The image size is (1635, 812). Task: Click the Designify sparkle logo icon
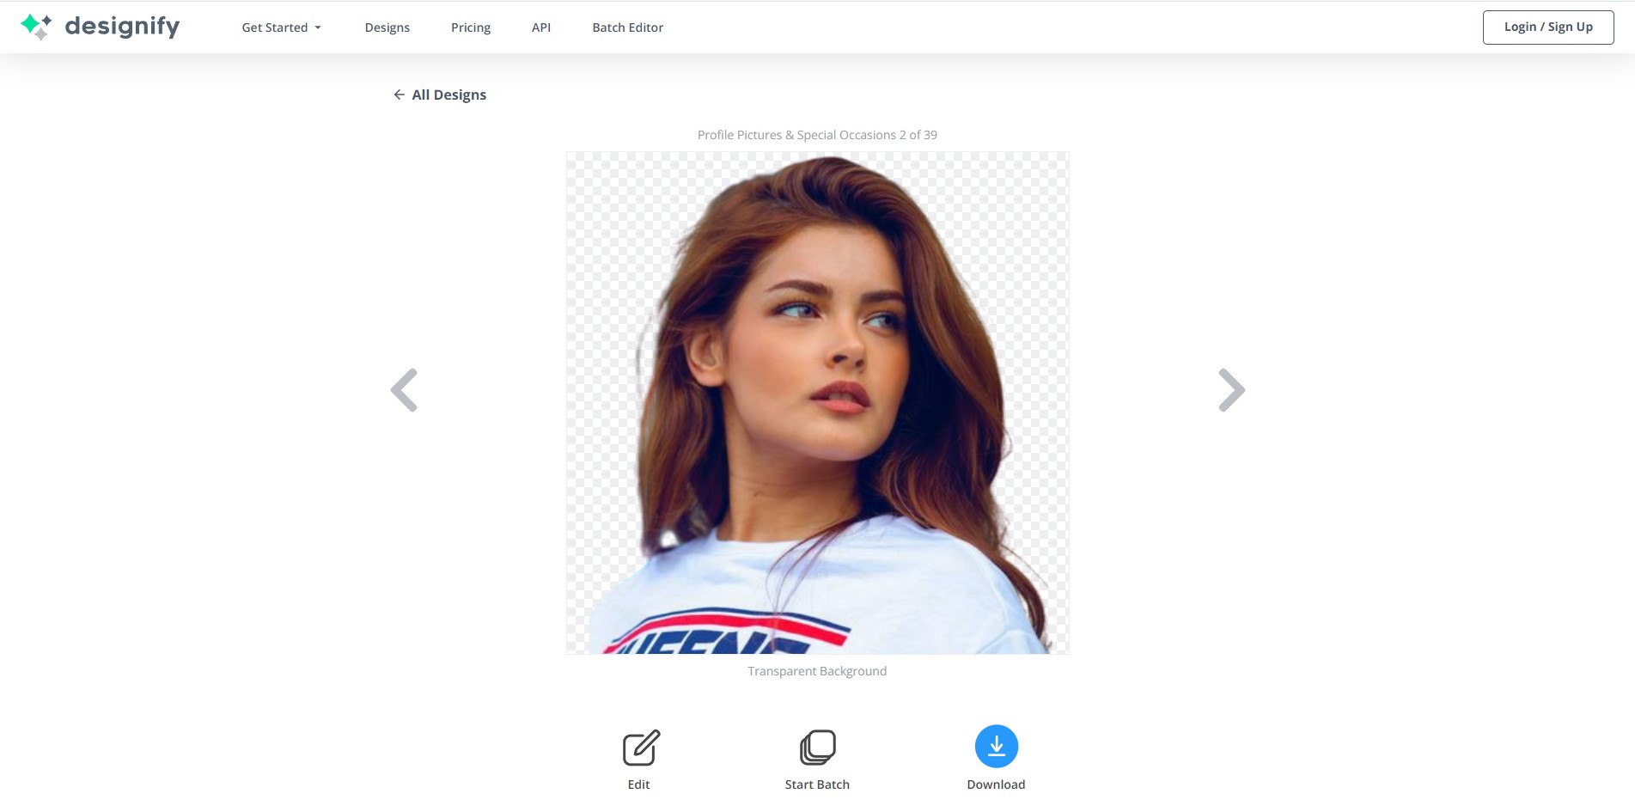pos(36,27)
